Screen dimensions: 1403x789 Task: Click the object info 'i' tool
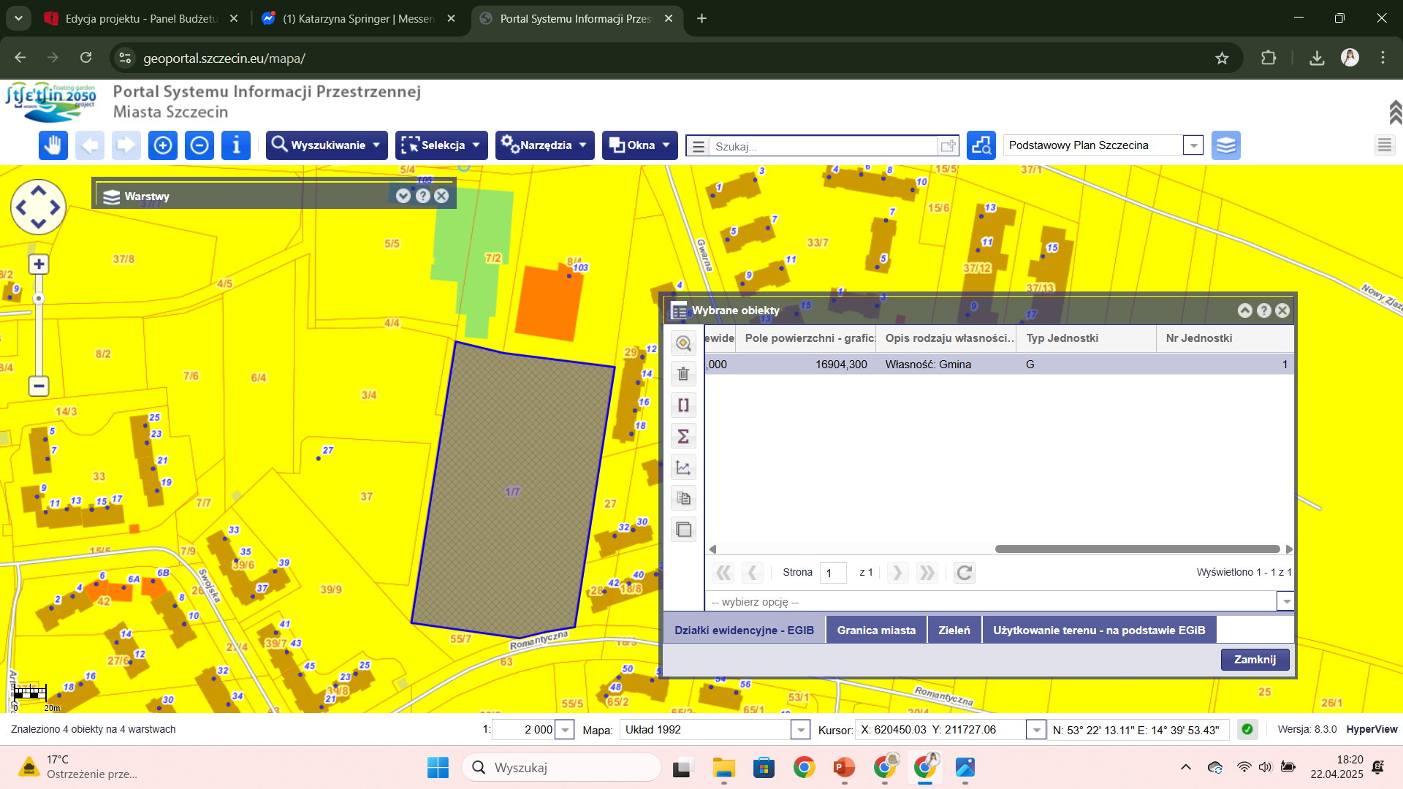pos(235,145)
